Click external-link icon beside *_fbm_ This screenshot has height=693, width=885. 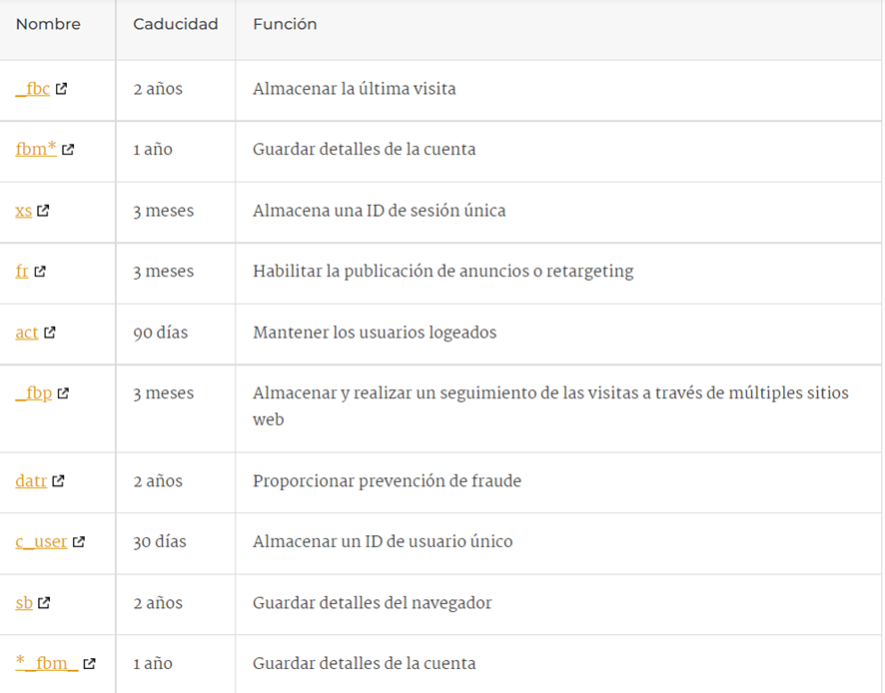click(x=90, y=664)
